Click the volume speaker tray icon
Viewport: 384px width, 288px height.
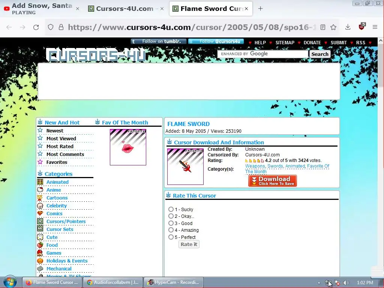pos(346,283)
